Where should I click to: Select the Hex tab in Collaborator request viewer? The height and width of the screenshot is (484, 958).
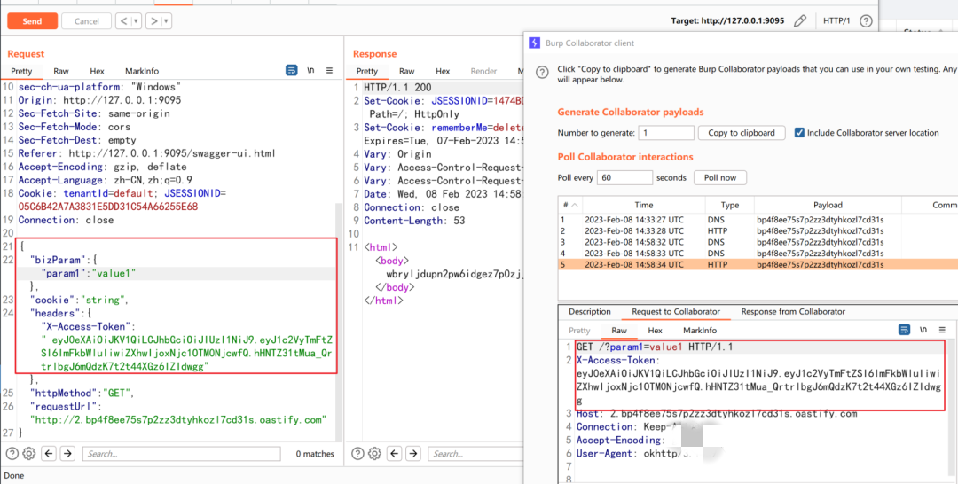coord(655,330)
